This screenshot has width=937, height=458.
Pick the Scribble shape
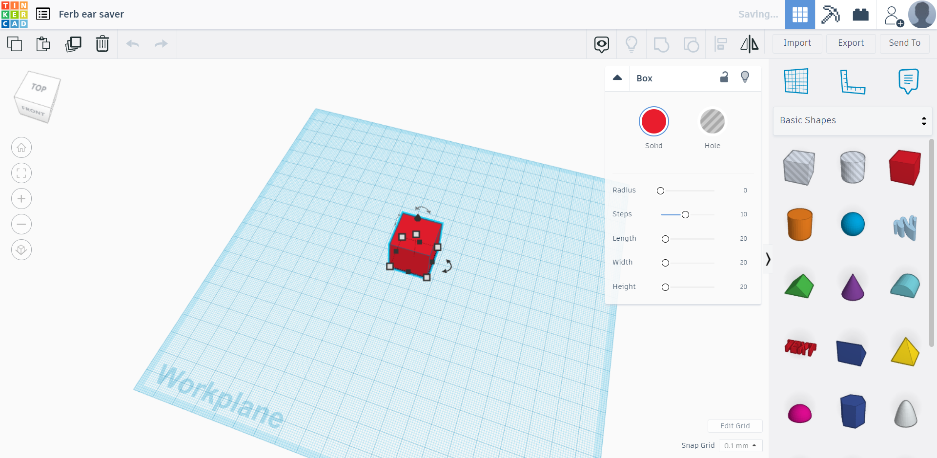point(905,227)
